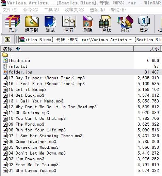Sort by the 名称 column header
162x176 pixels.
pyautogui.click(x=67, y=49)
